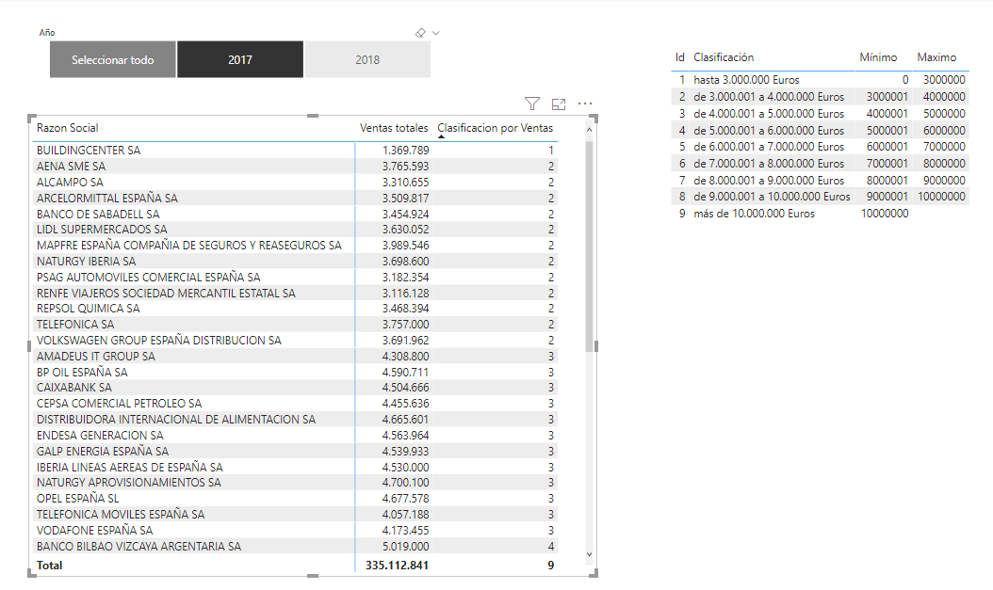The image size is (993, 590).
Task: Clear slicer selections with the eraser icon
Action: (422, 32)
